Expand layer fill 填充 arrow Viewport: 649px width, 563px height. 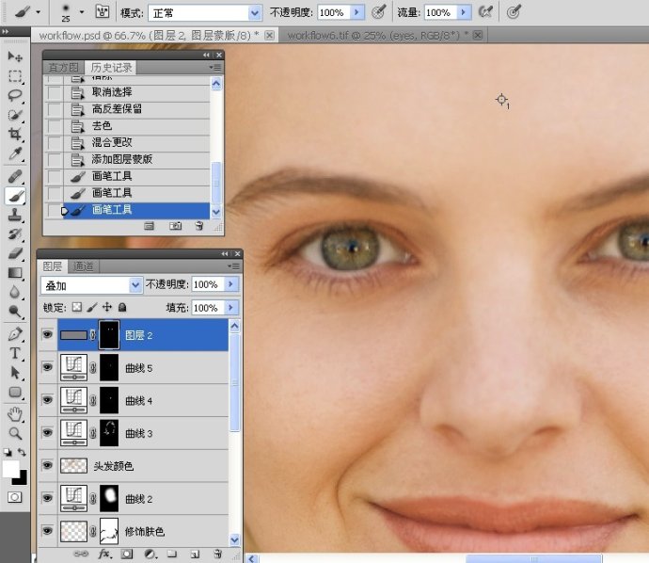tap(231, 308)
